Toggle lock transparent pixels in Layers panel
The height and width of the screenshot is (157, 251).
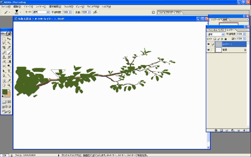click(215, 39)
